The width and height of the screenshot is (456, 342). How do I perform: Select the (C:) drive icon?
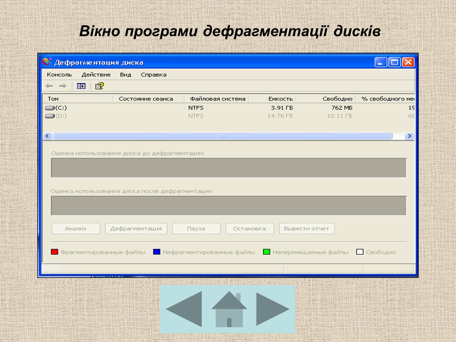pos(50,108)
